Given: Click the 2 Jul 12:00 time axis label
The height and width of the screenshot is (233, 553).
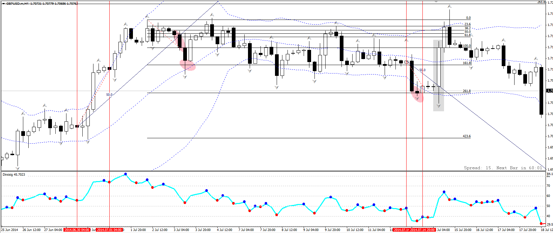Looking at the screenshot, I should 160,230.
